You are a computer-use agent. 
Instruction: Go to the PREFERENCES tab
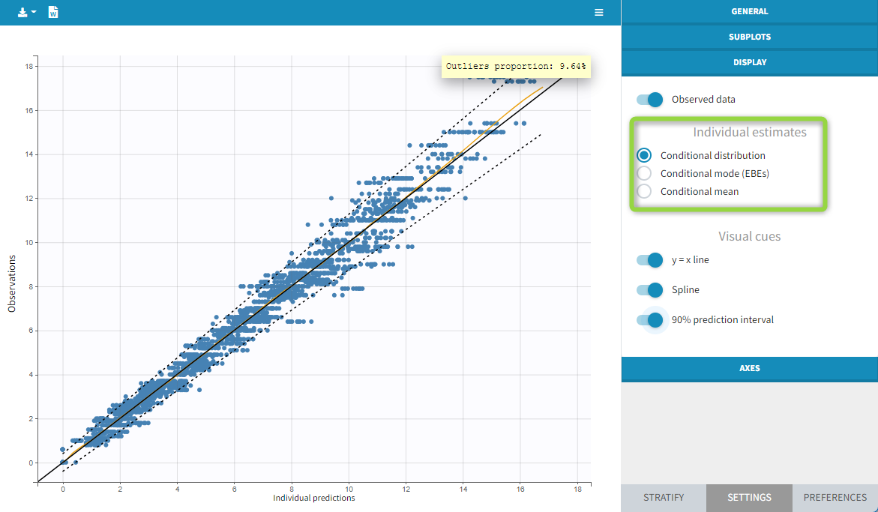[x=835, y=498]
